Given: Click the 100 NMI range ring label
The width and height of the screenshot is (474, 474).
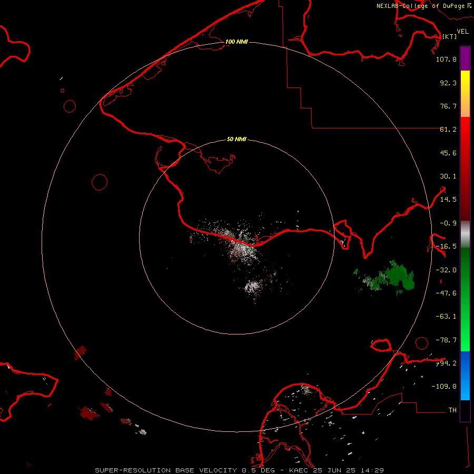Looking at the screenshot, I should [236, 42].
